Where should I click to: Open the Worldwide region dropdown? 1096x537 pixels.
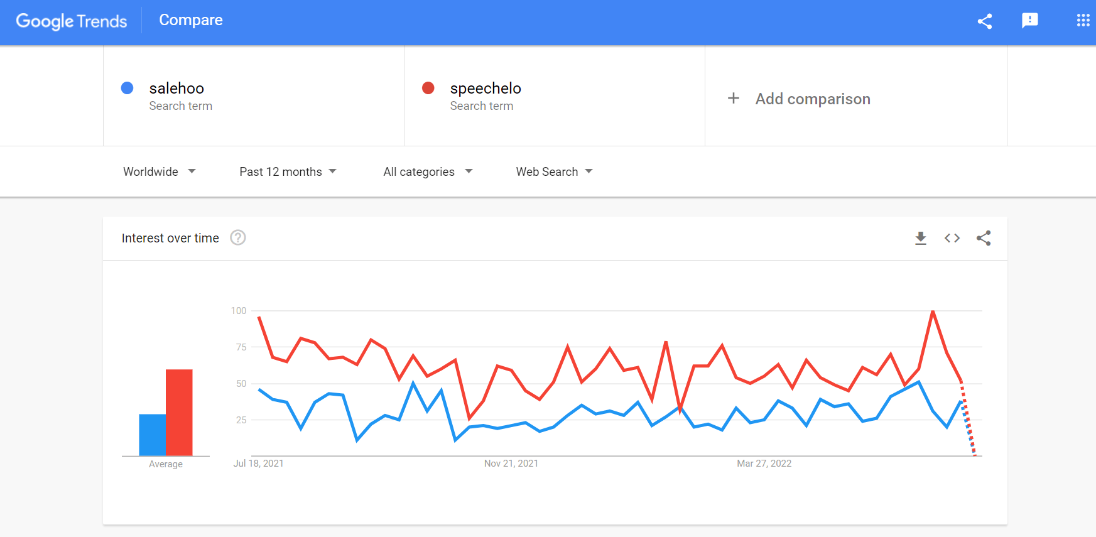[160, 171]
